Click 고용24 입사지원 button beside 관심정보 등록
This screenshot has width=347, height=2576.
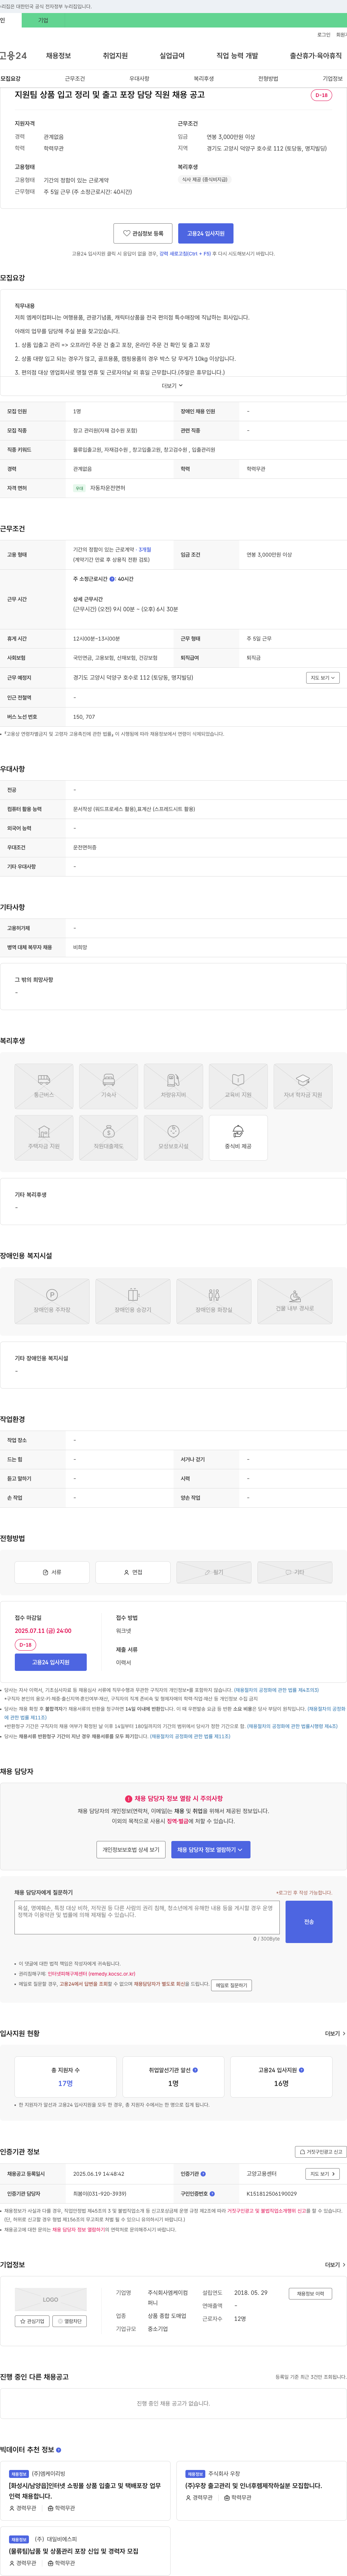click(206, 233)
